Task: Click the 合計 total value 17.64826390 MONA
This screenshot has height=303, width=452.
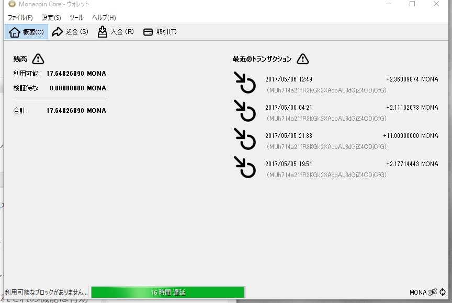Action: click(76, 111)
